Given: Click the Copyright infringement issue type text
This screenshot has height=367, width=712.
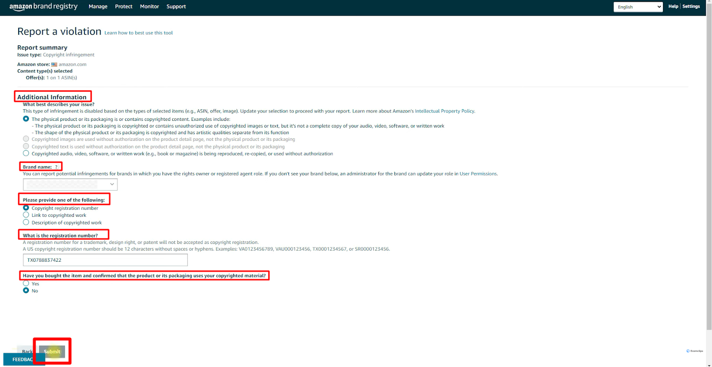Looking at the screenshot, I should [x=69, y=55].
